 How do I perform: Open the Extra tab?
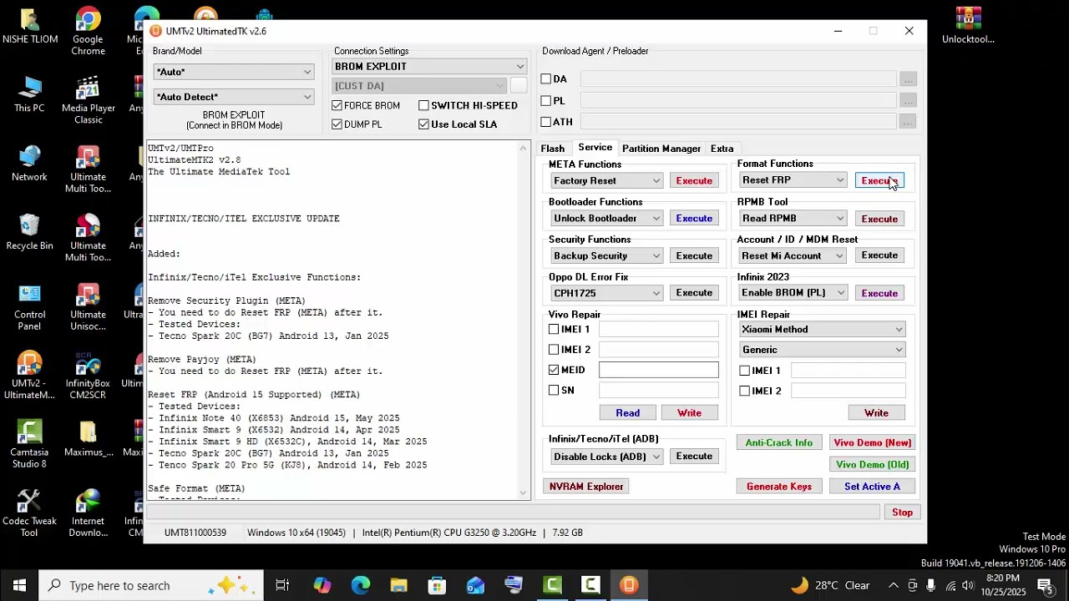tap(722, 149)
